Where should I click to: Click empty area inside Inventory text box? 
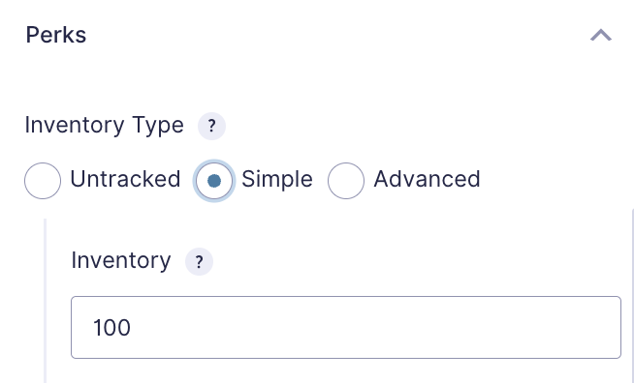pyautogui.click(x=376, y=327)
